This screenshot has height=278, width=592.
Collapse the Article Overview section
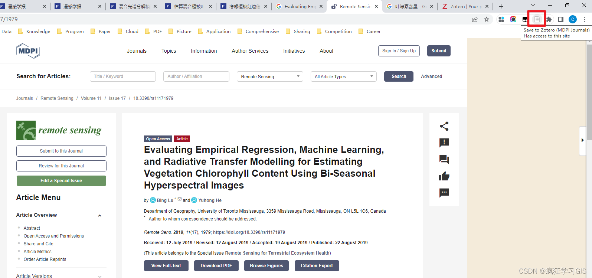(99, 216)
